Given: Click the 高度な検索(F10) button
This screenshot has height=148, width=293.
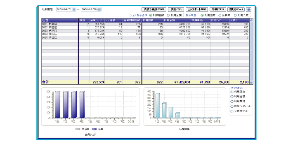Looking at the screenshot, I should point(154,9).
